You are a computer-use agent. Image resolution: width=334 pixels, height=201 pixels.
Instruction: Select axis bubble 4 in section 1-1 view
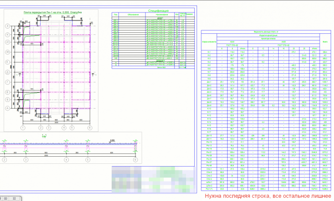point(66,160)
